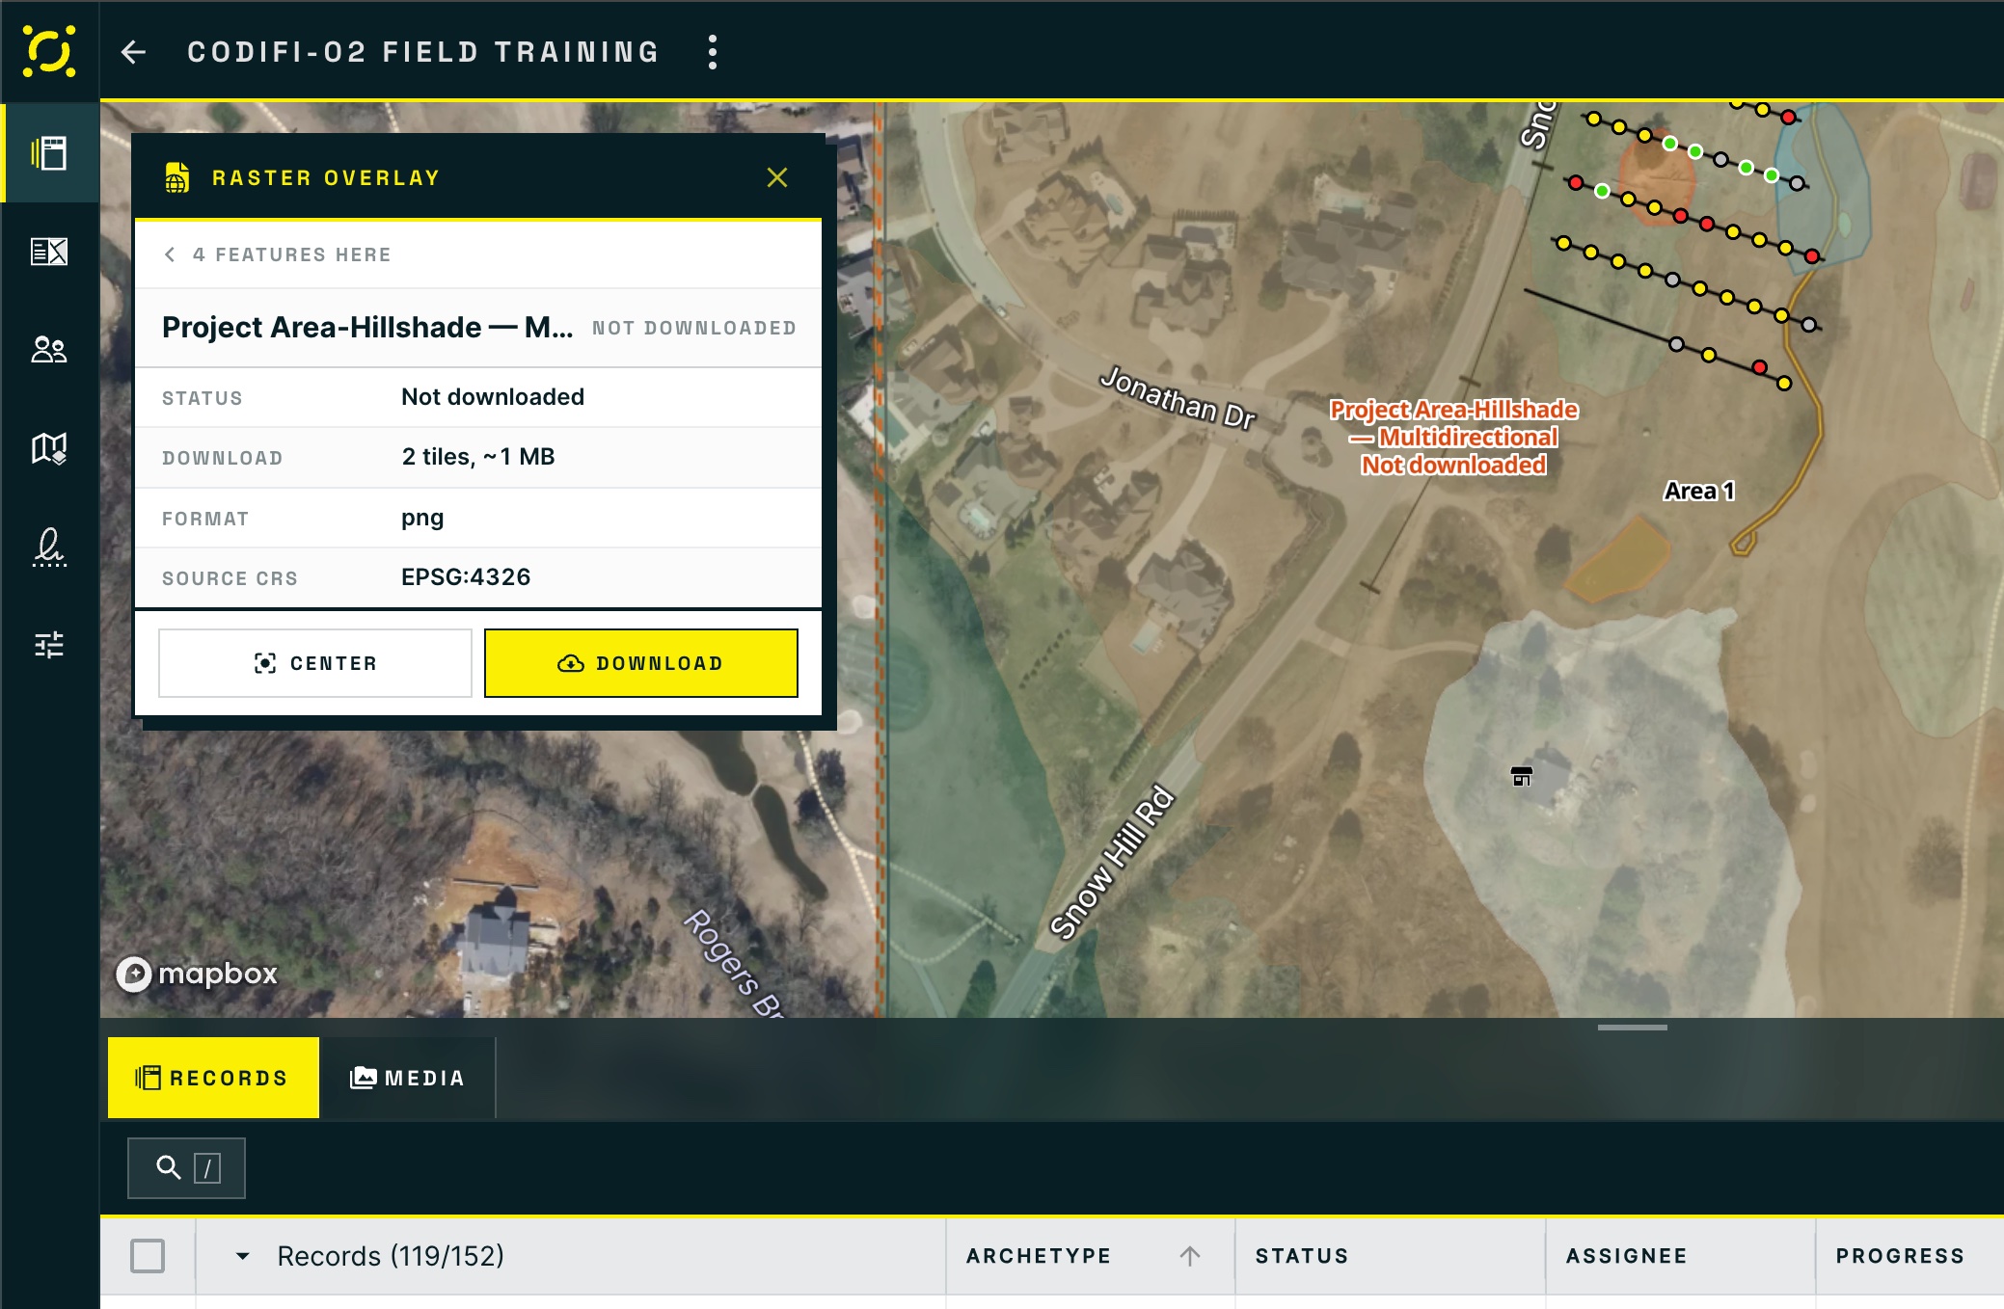This screenshot has width=2004, height=1309.
Task: Click the Jonathan Dr road label
Action: pyautogui.click(x=1178, y=397)
